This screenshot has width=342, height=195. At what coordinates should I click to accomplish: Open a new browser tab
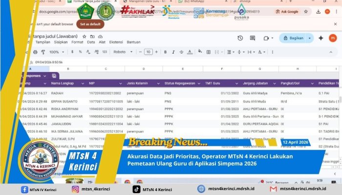[x=291, y=1]
